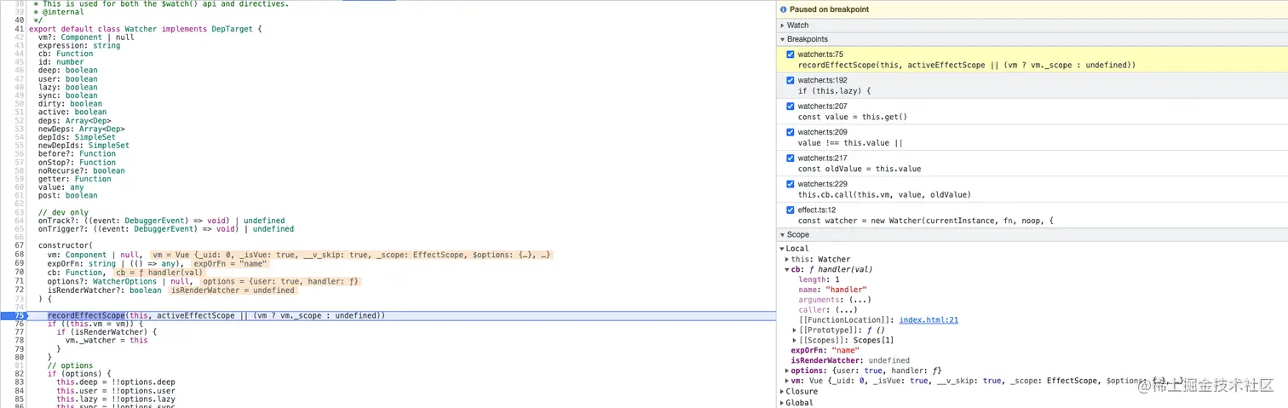
Task: Click 'recordEffectScope' on highlighted line 75
Action: [x=86, y=315]
